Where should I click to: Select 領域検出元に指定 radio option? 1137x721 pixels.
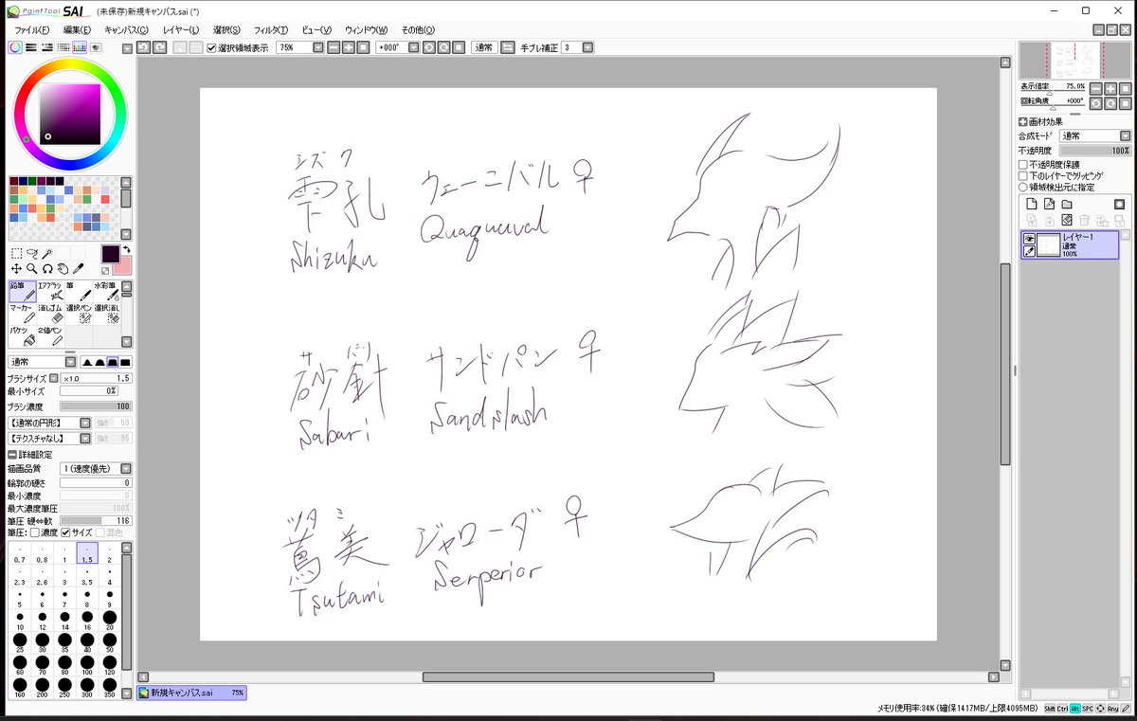coord(1023,187)
